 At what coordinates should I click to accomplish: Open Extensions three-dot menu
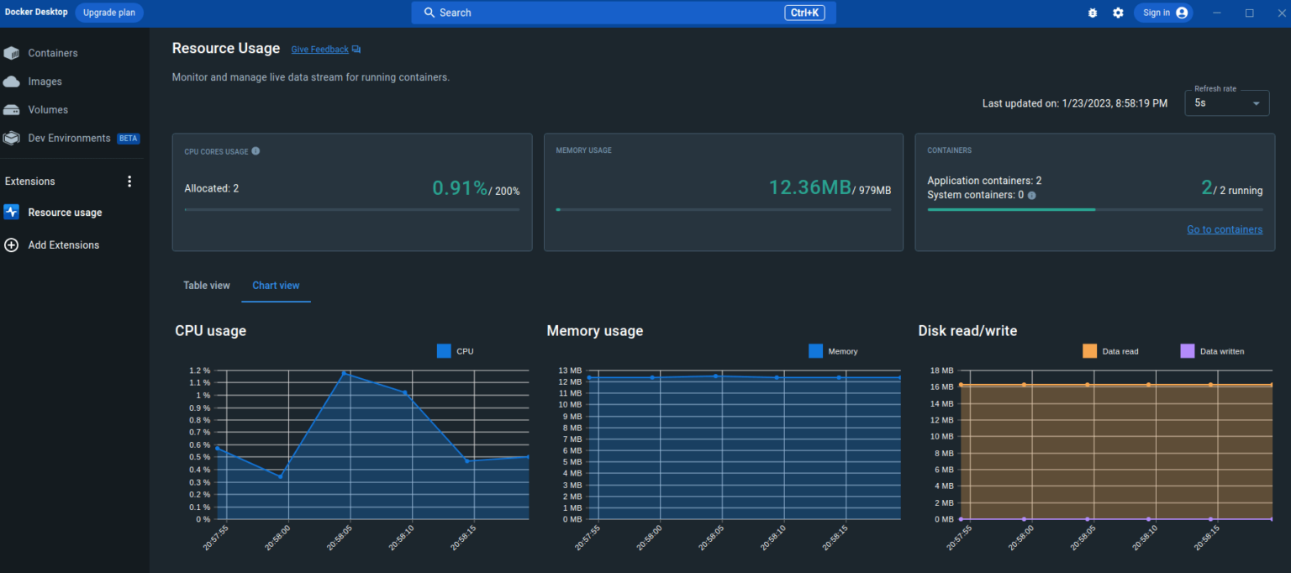coord(129,181)
